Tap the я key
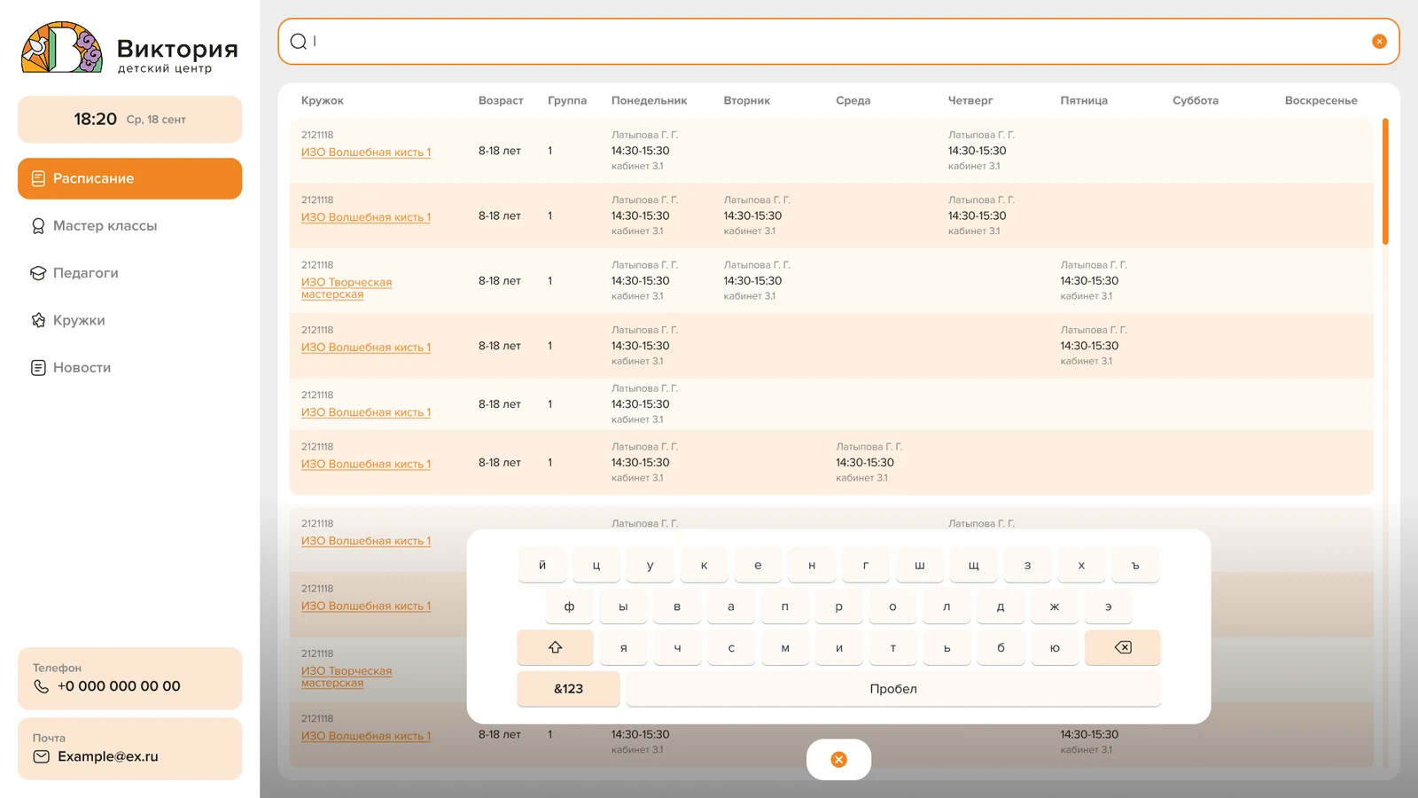This screenshot has height=798, width=1418. click(x=623, y=647)
